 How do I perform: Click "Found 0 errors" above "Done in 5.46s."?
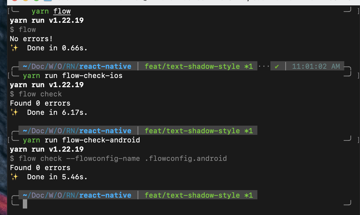tap(40, 168)
